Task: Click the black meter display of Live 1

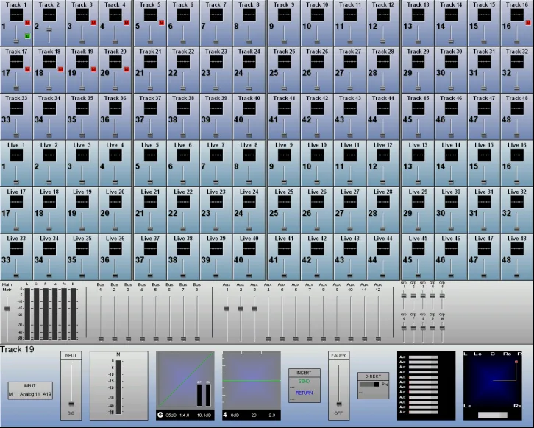Action: [16, 155]
